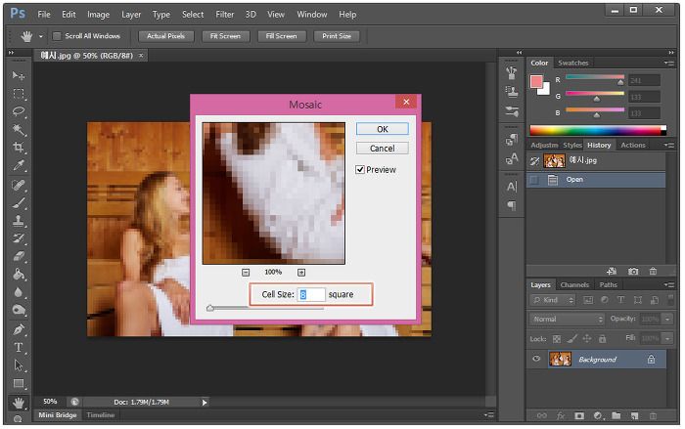Toggle lock image pixels brush icon
685x429 pixels.
click(x=571, y=339)
